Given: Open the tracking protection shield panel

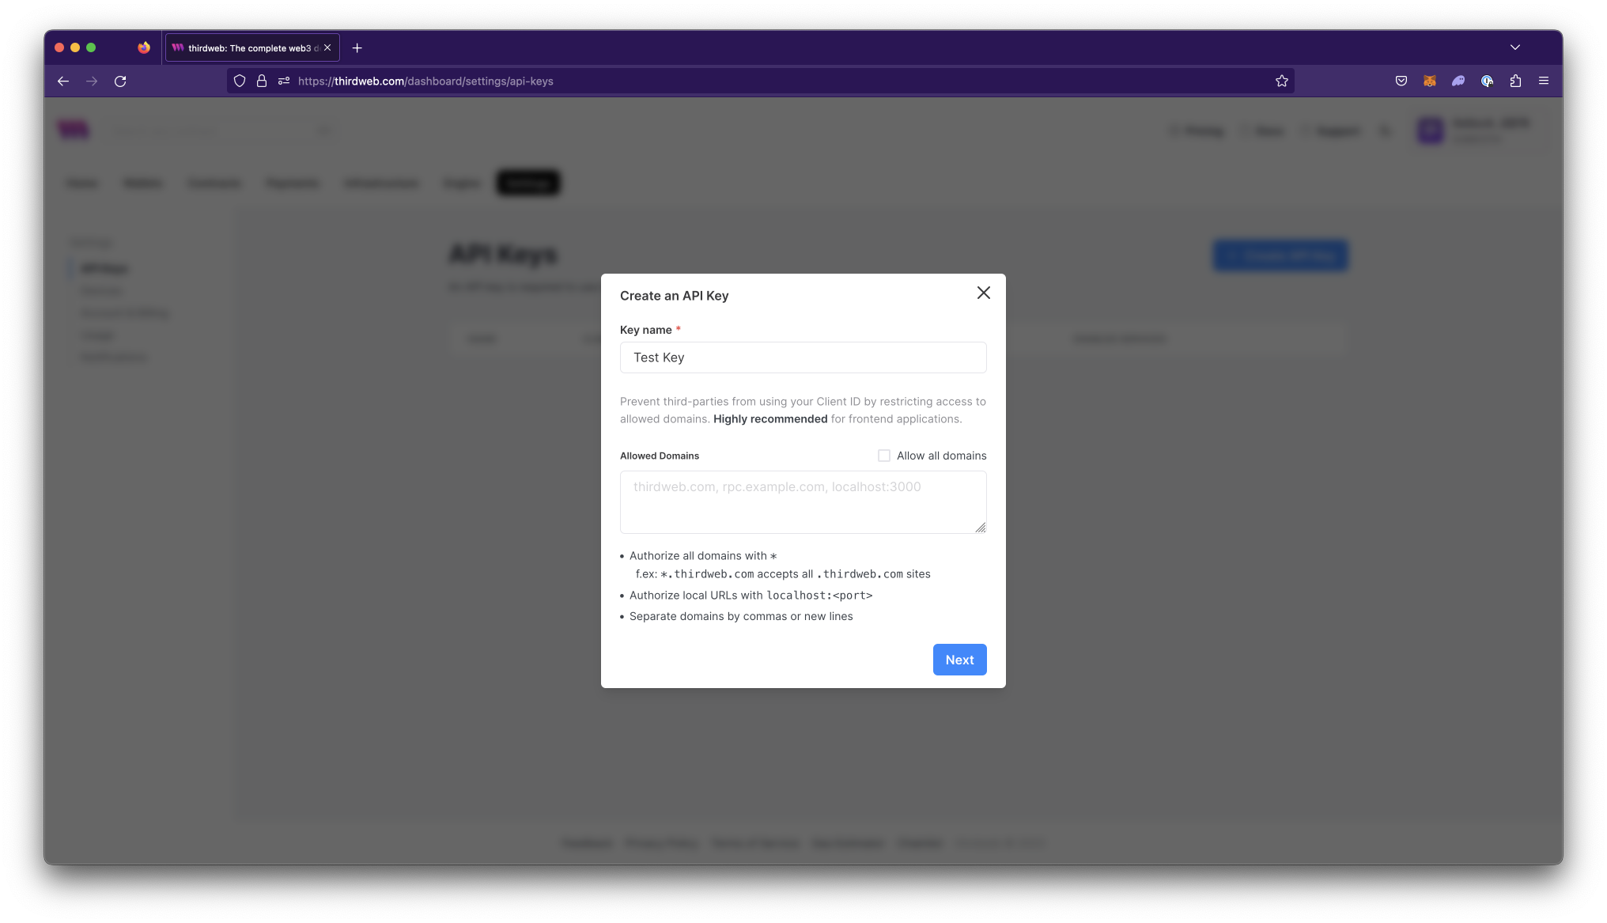Looking at the screenshot, I should click(240, 81).
